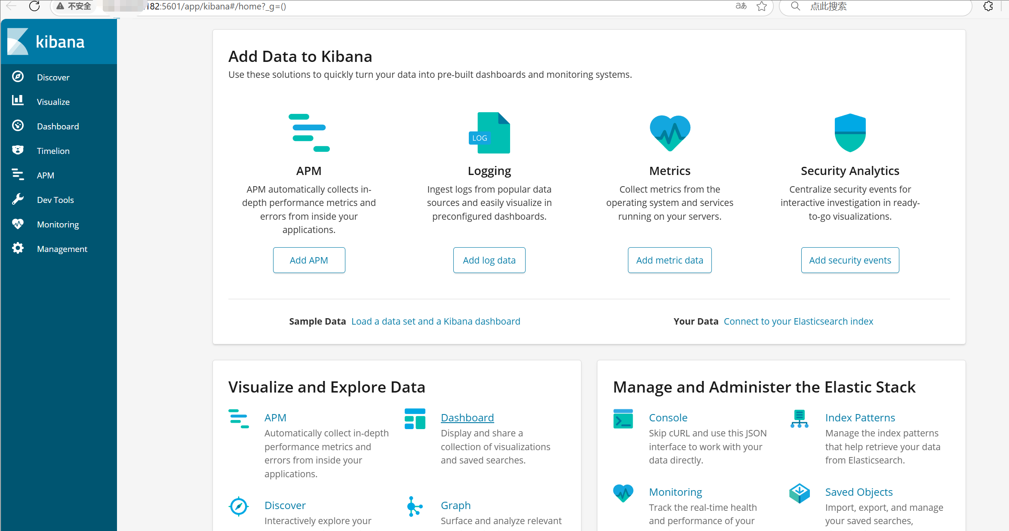1009x531 pixels.
Task: Click the Add security events button
Action: tap(850, 260)
